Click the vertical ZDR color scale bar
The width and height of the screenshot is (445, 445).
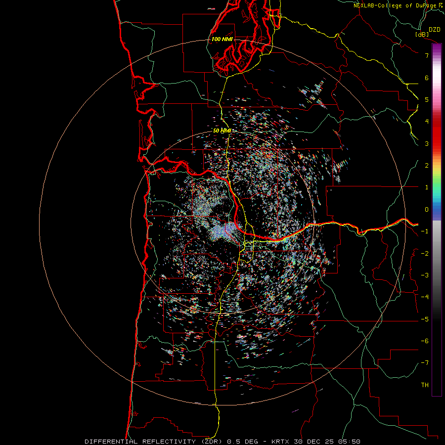point(437,220)
